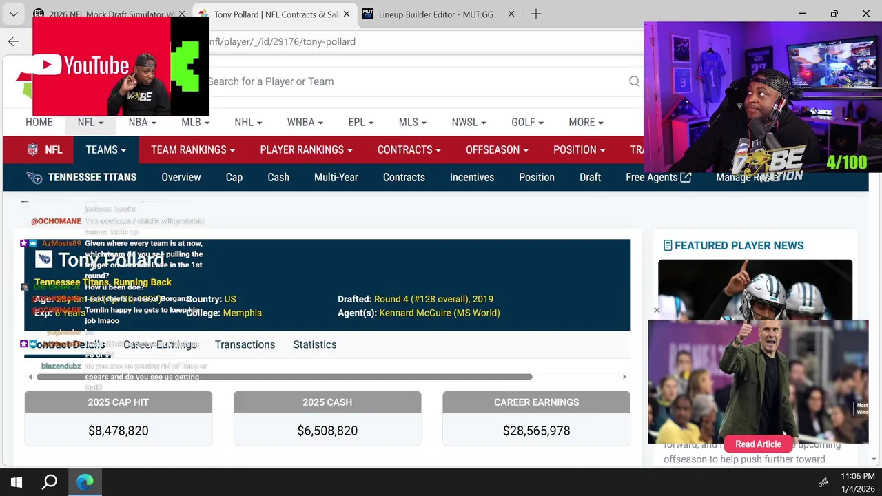Click the YouTube overlay thumbnail
This screenshot has height=496, width=882.
[121, 66]
